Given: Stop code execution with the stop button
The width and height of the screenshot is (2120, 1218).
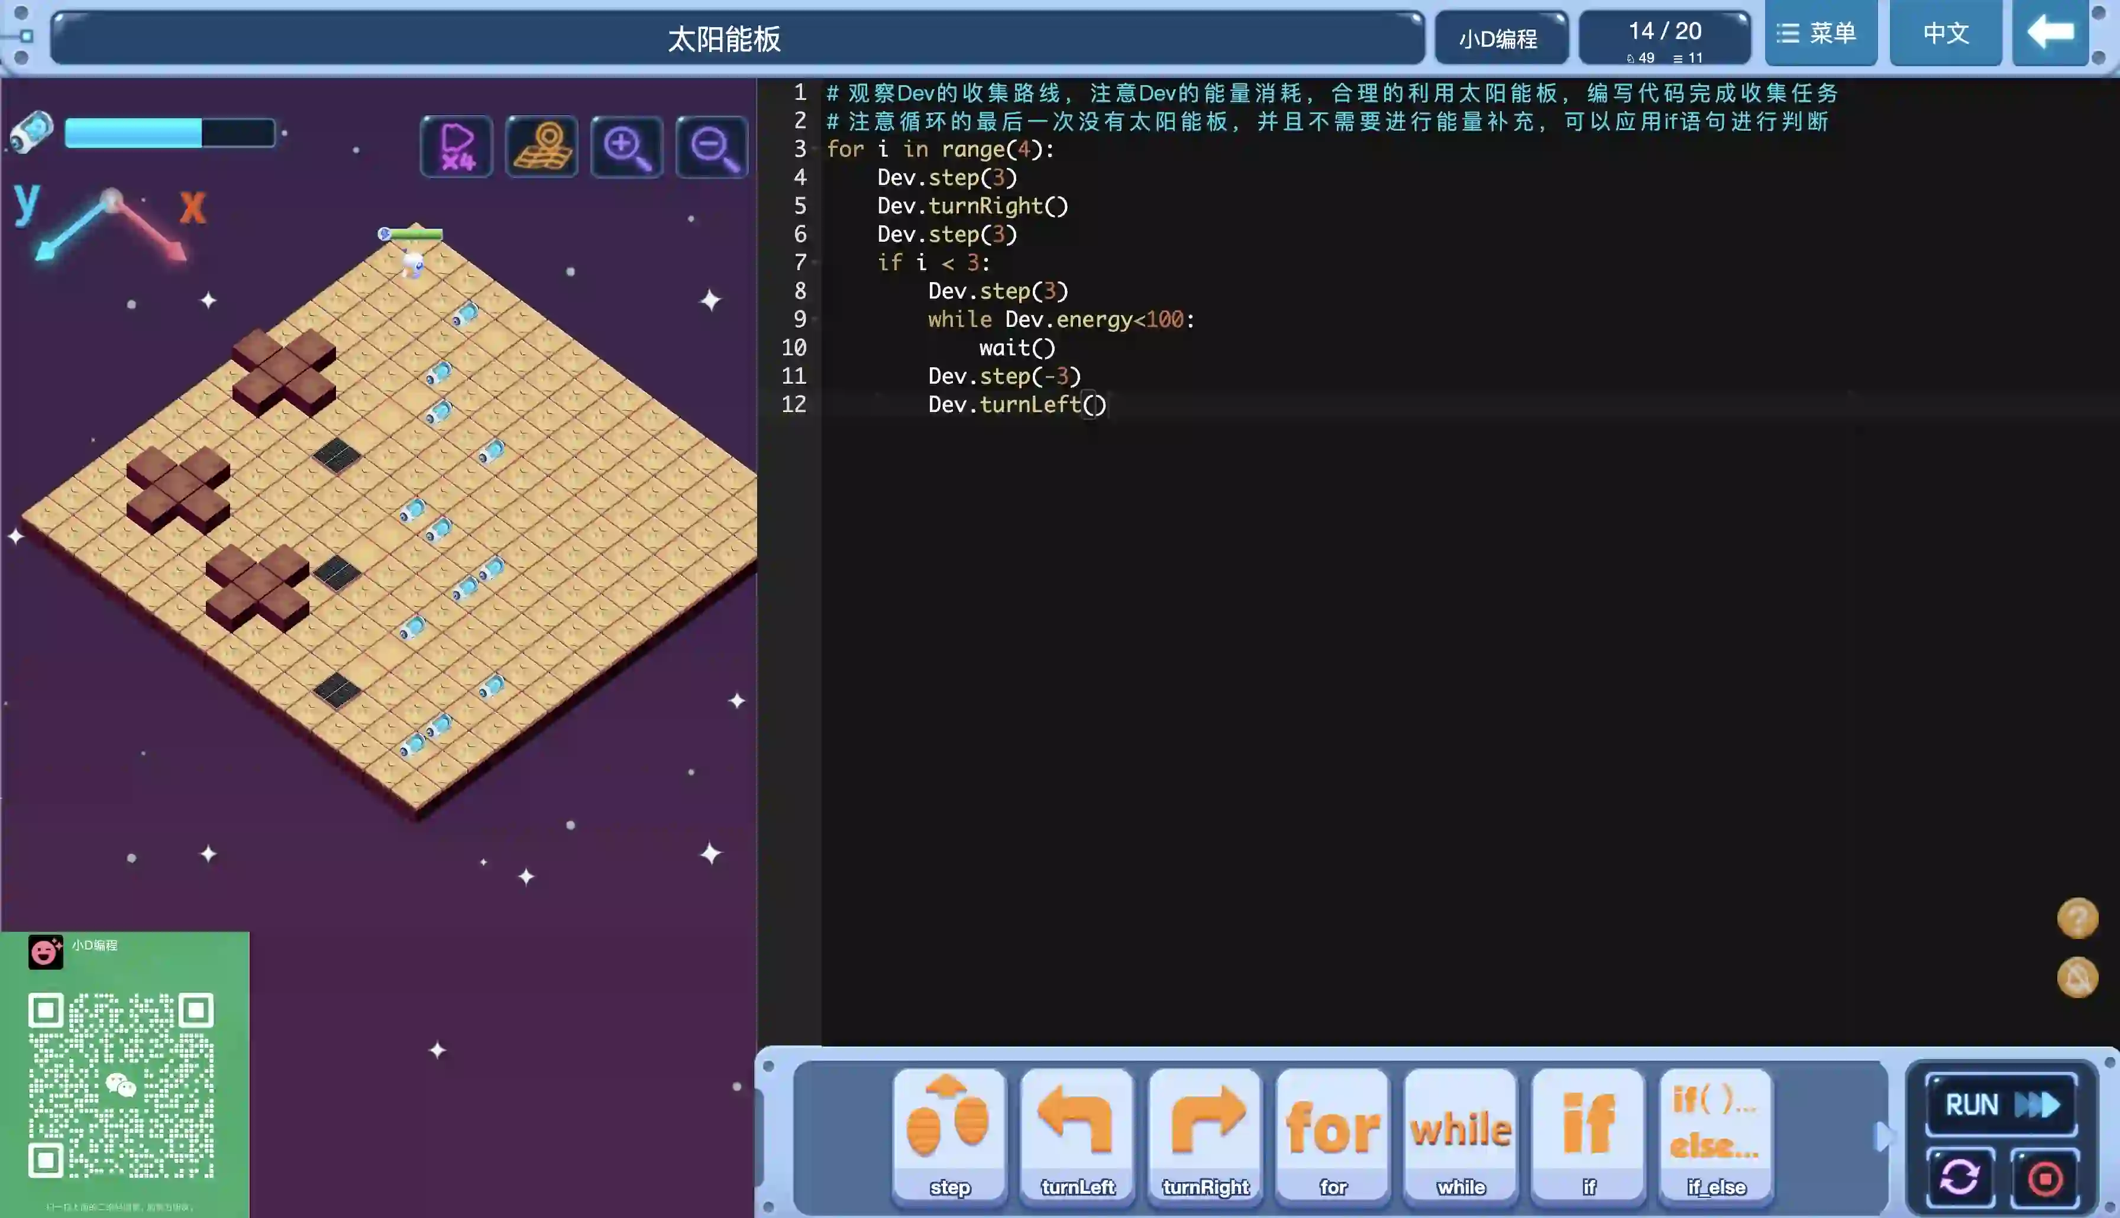Looking at the screenshot, I should tap(2045, 1178).
